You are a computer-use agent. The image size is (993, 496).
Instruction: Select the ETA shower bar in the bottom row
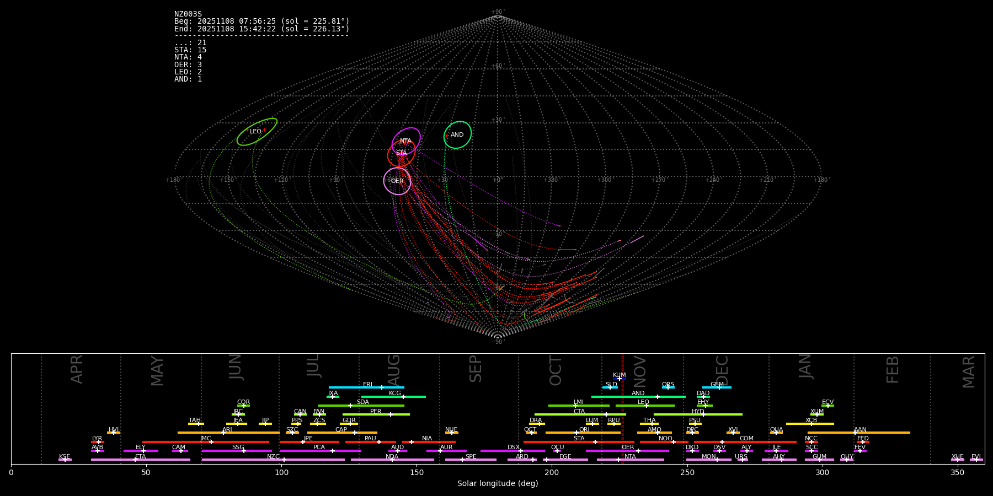pos(140,460)
